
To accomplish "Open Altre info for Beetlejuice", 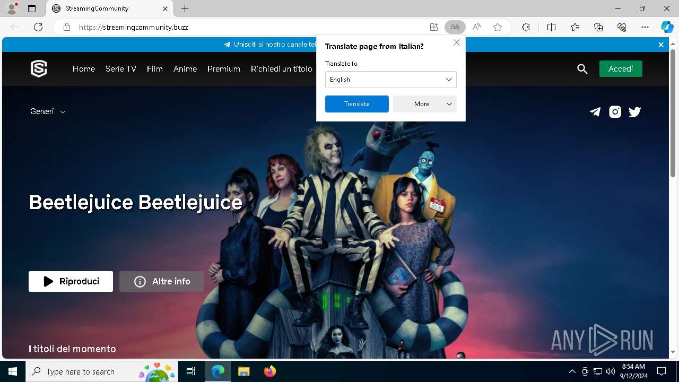I will coord(162,281).
